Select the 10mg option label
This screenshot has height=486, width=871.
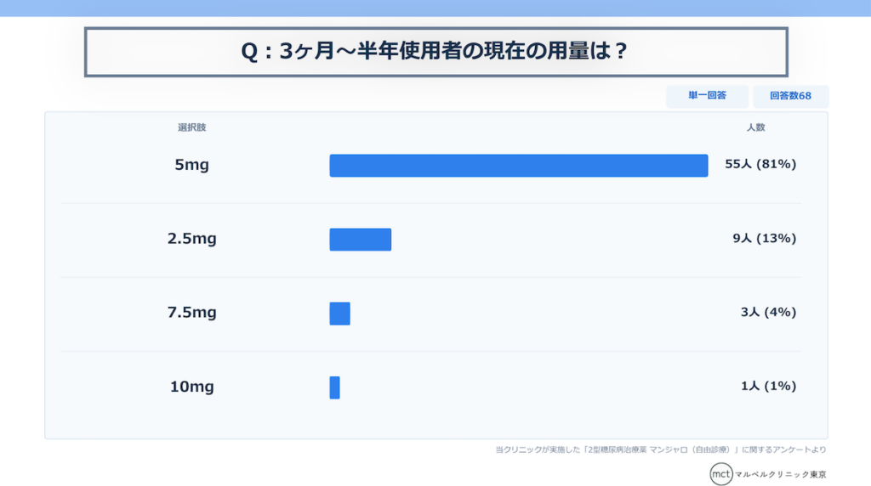coord(191,387)
